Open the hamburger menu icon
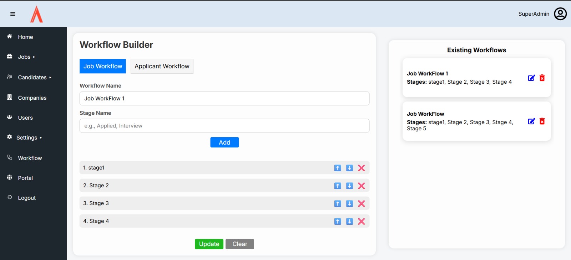571x260 pixels. (13, 14)
